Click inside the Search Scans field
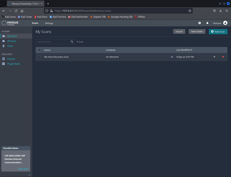The height and width of the screenshot is (177, 231). pos(52,42)
